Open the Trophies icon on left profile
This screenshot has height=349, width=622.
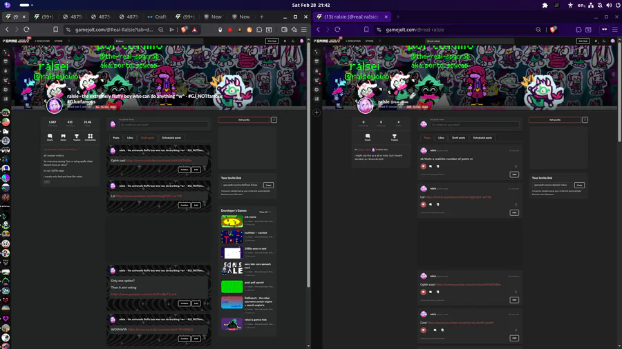point(77,137)
